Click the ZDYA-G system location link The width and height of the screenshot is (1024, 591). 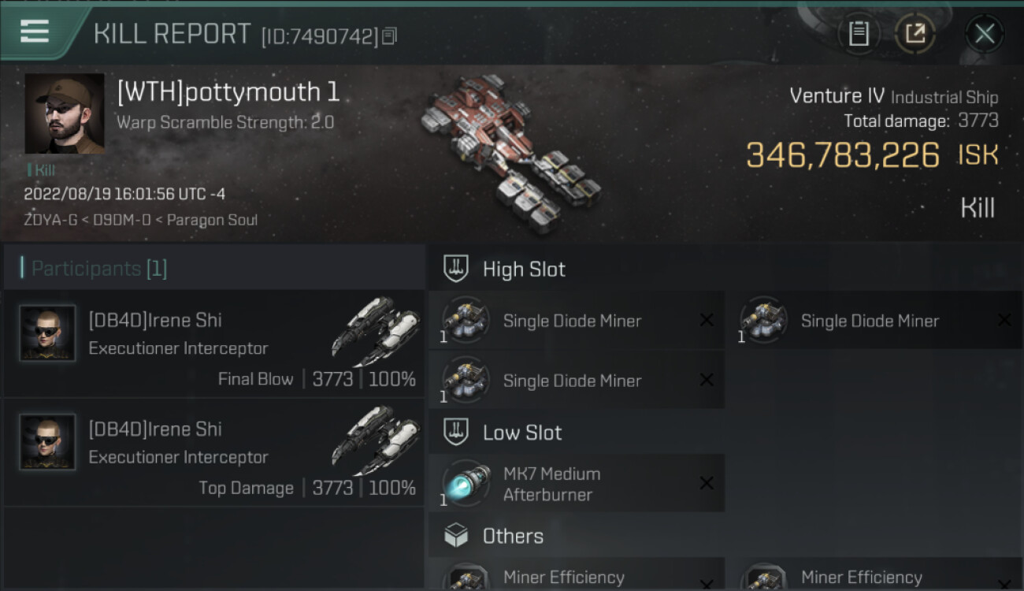pos(50,220)
